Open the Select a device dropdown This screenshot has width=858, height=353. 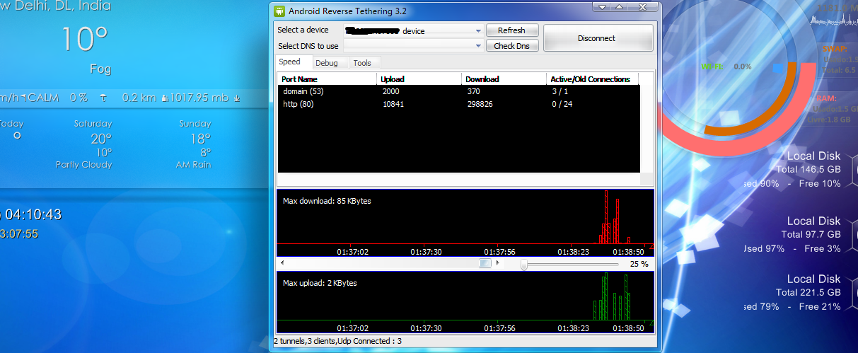(x=414, y=31)
